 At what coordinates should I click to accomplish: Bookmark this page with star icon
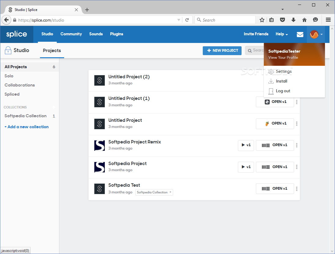pyautogui.click(x=262, y=20)
